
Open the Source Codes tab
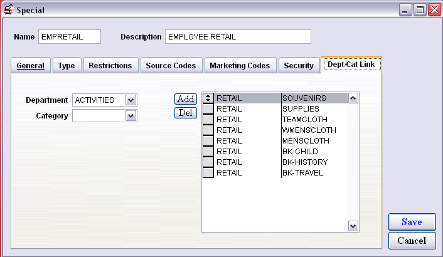click(x=171, y=65)
